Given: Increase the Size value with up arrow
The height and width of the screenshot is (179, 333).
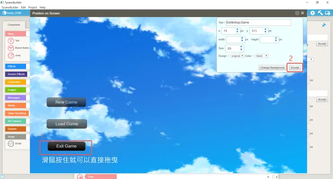Looking at the screenshot, I should point(241,47).
